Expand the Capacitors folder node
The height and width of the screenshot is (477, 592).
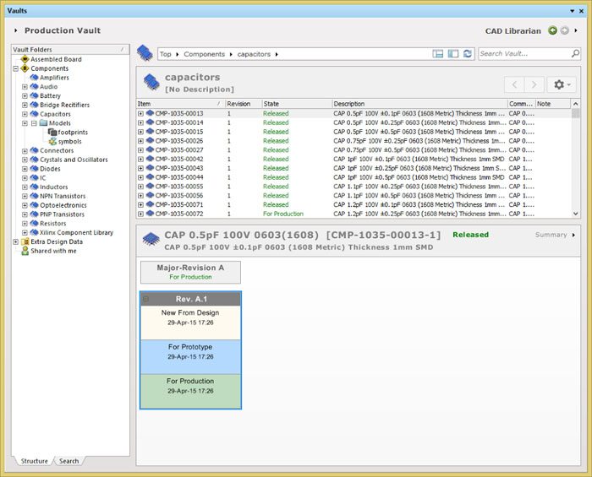pos(25,114)
